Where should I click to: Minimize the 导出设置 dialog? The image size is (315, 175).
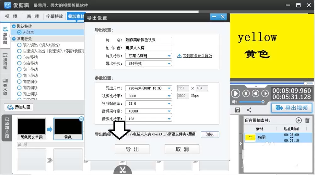214,17
